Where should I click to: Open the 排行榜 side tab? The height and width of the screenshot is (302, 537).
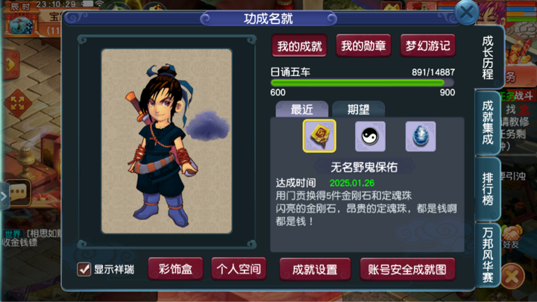487,189
